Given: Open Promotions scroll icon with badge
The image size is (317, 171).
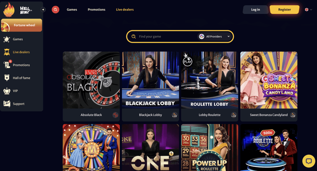Looking at the screenshot, I should pos(7,65).
